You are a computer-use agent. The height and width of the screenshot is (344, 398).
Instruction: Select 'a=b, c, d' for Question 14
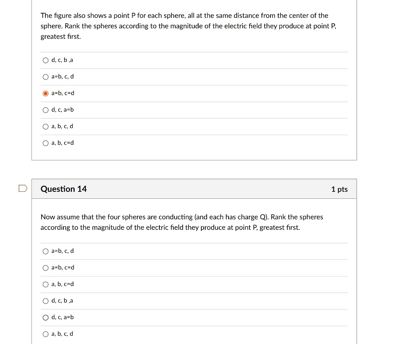(x=46, y=251)
